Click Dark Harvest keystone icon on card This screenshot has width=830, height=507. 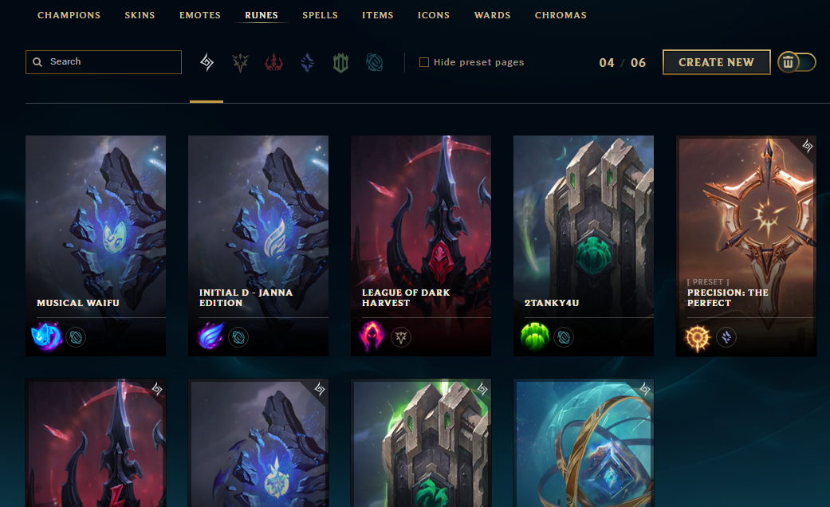(x=371, y=336)
